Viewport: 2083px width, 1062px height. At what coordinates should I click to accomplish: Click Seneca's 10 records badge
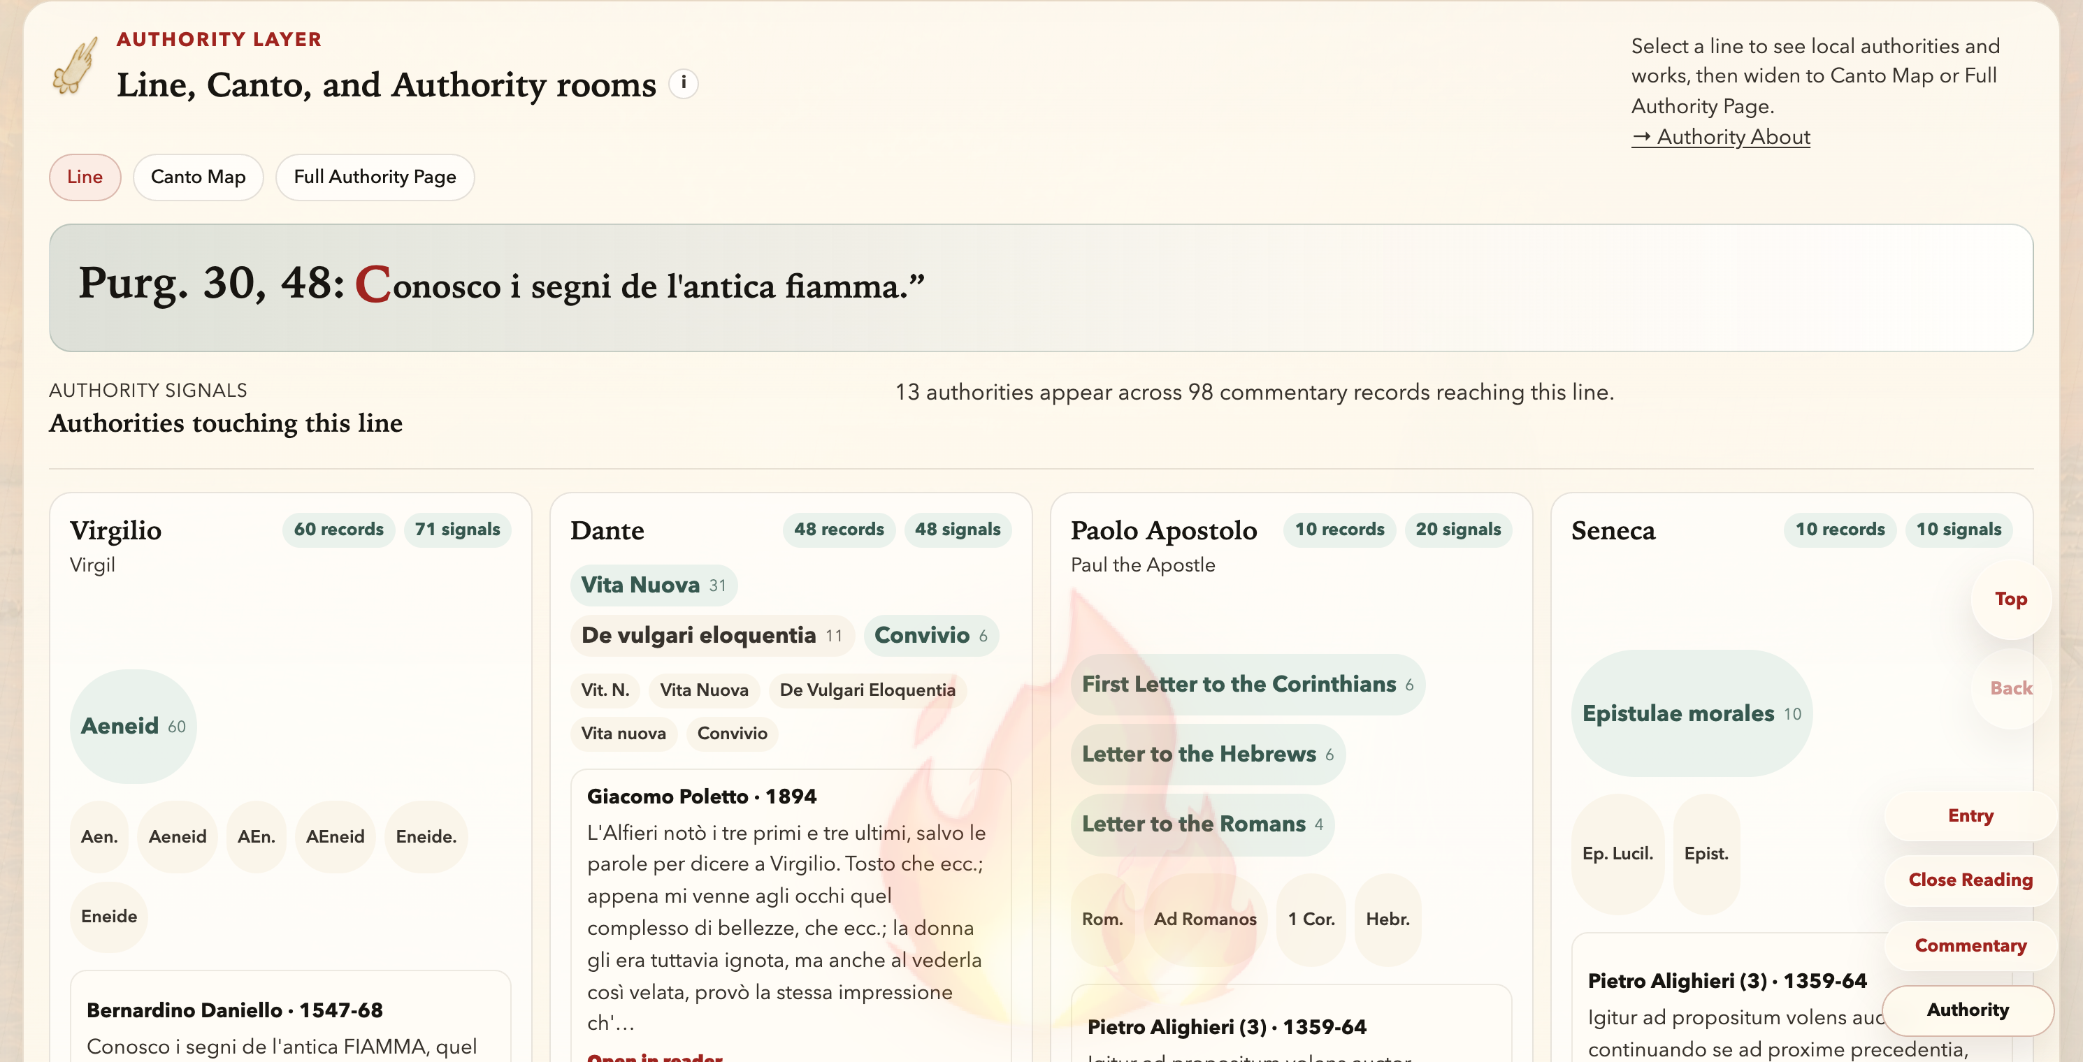(x=1840, y=530)
